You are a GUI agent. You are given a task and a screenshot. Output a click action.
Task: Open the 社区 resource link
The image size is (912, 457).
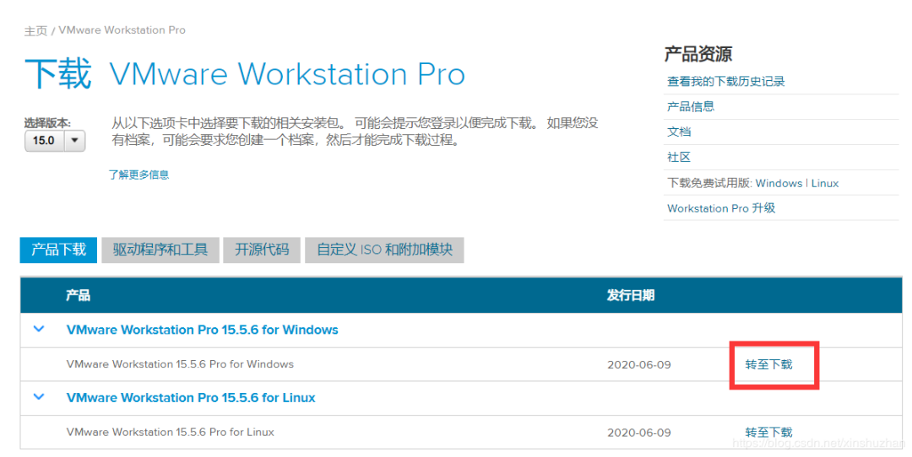click(x=679, y=158)
